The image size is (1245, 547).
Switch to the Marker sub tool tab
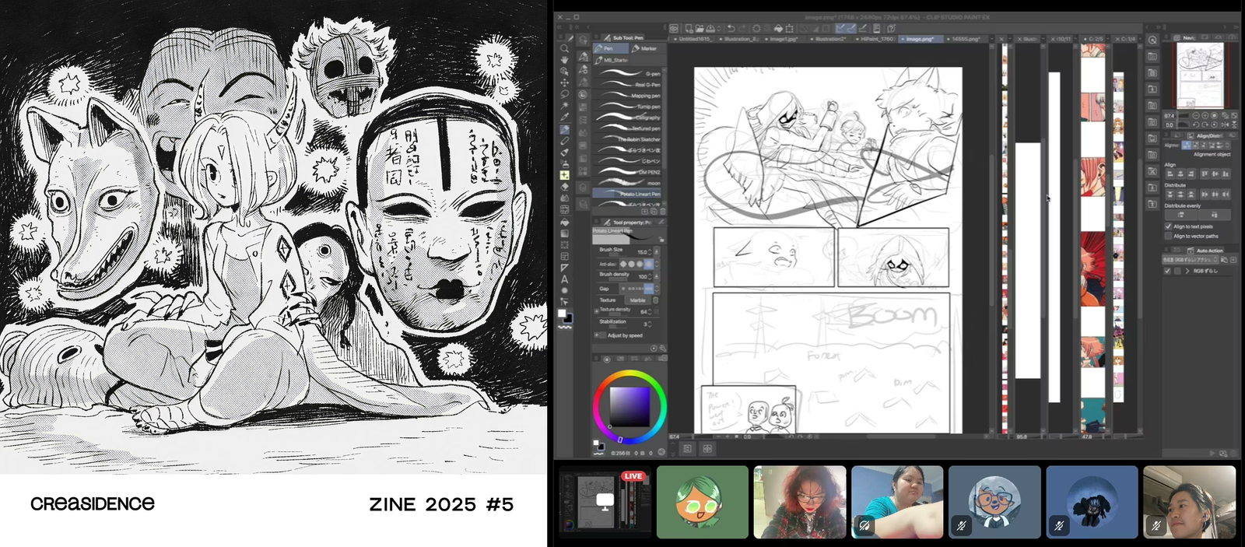(645, 48)
